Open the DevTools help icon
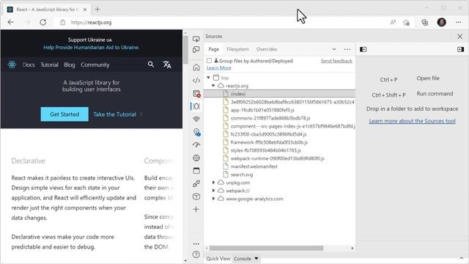Screen dimensions: 469x264 (196, 254)
